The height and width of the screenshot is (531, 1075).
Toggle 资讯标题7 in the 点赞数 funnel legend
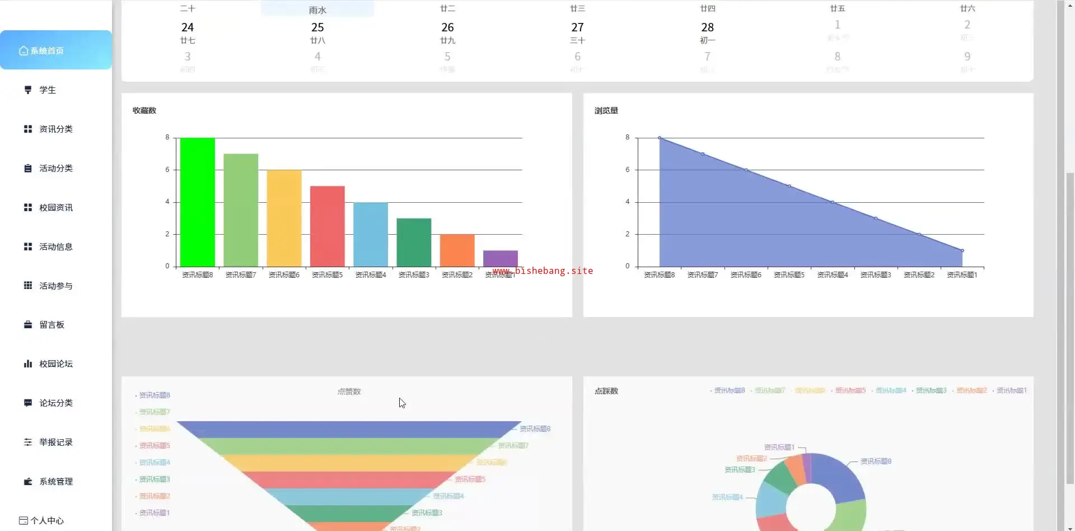tap(153, 412)
